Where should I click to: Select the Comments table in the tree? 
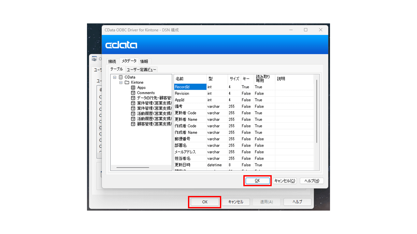(x=146, y=93)
